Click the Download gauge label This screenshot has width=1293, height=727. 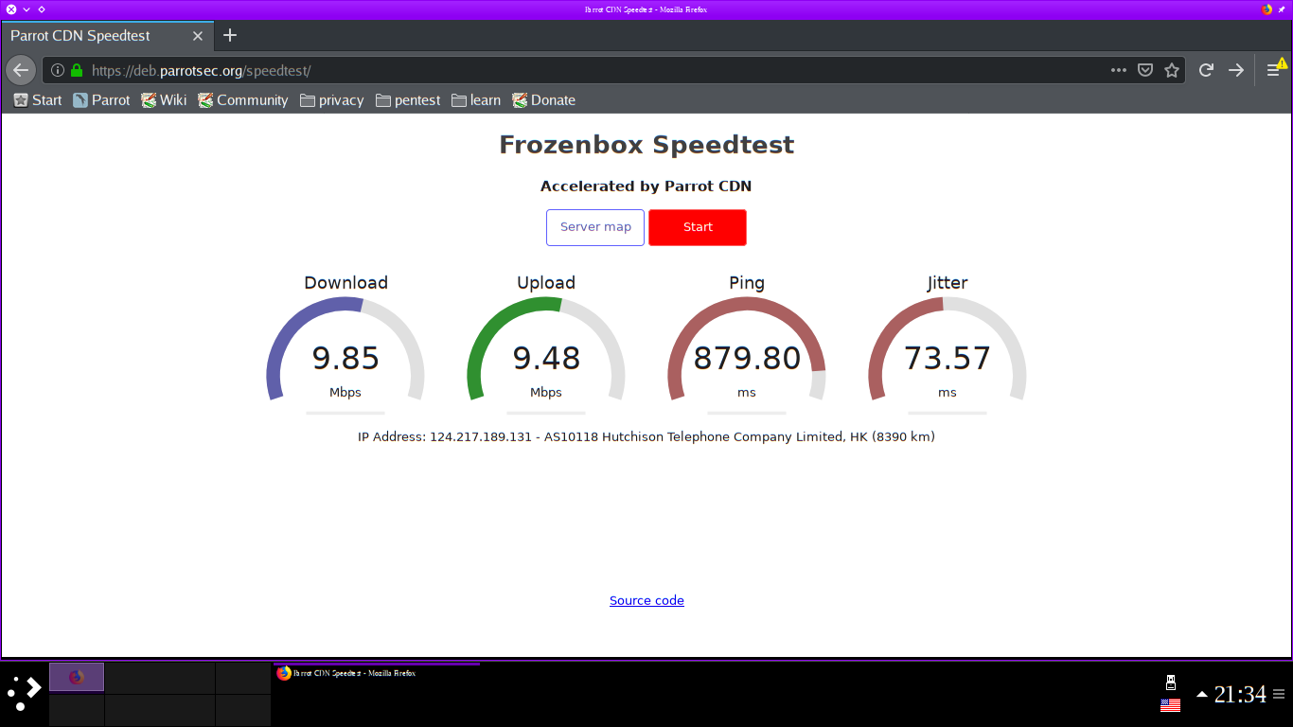[345, 283]
